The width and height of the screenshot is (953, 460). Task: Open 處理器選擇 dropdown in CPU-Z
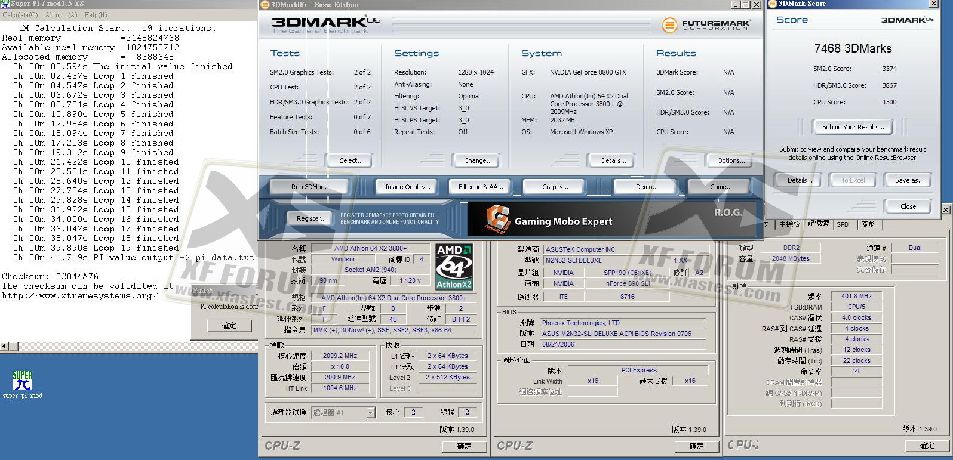pos(343,412)
